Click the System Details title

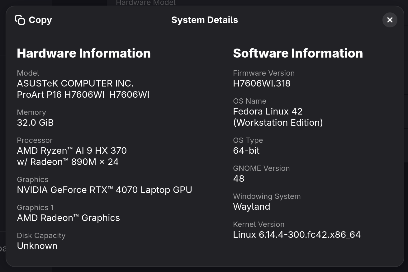pos(205,20)
